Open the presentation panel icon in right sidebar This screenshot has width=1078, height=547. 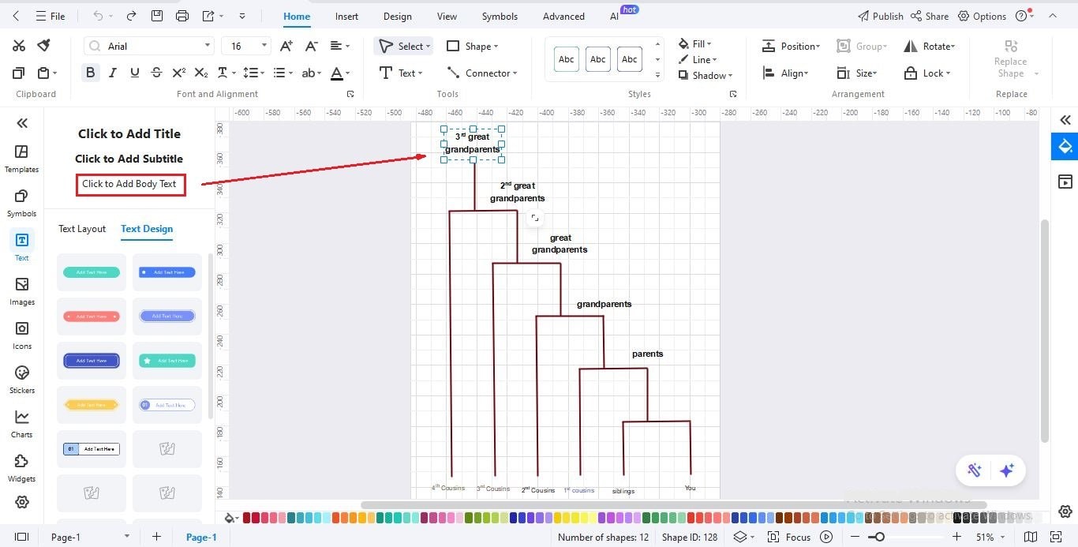coord(1065,182)
